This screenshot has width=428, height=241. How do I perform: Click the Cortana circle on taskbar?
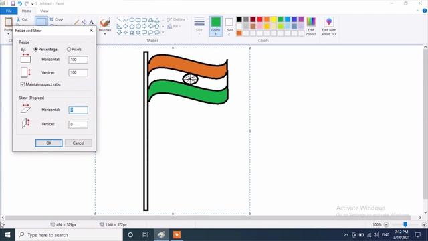[130, 235]
